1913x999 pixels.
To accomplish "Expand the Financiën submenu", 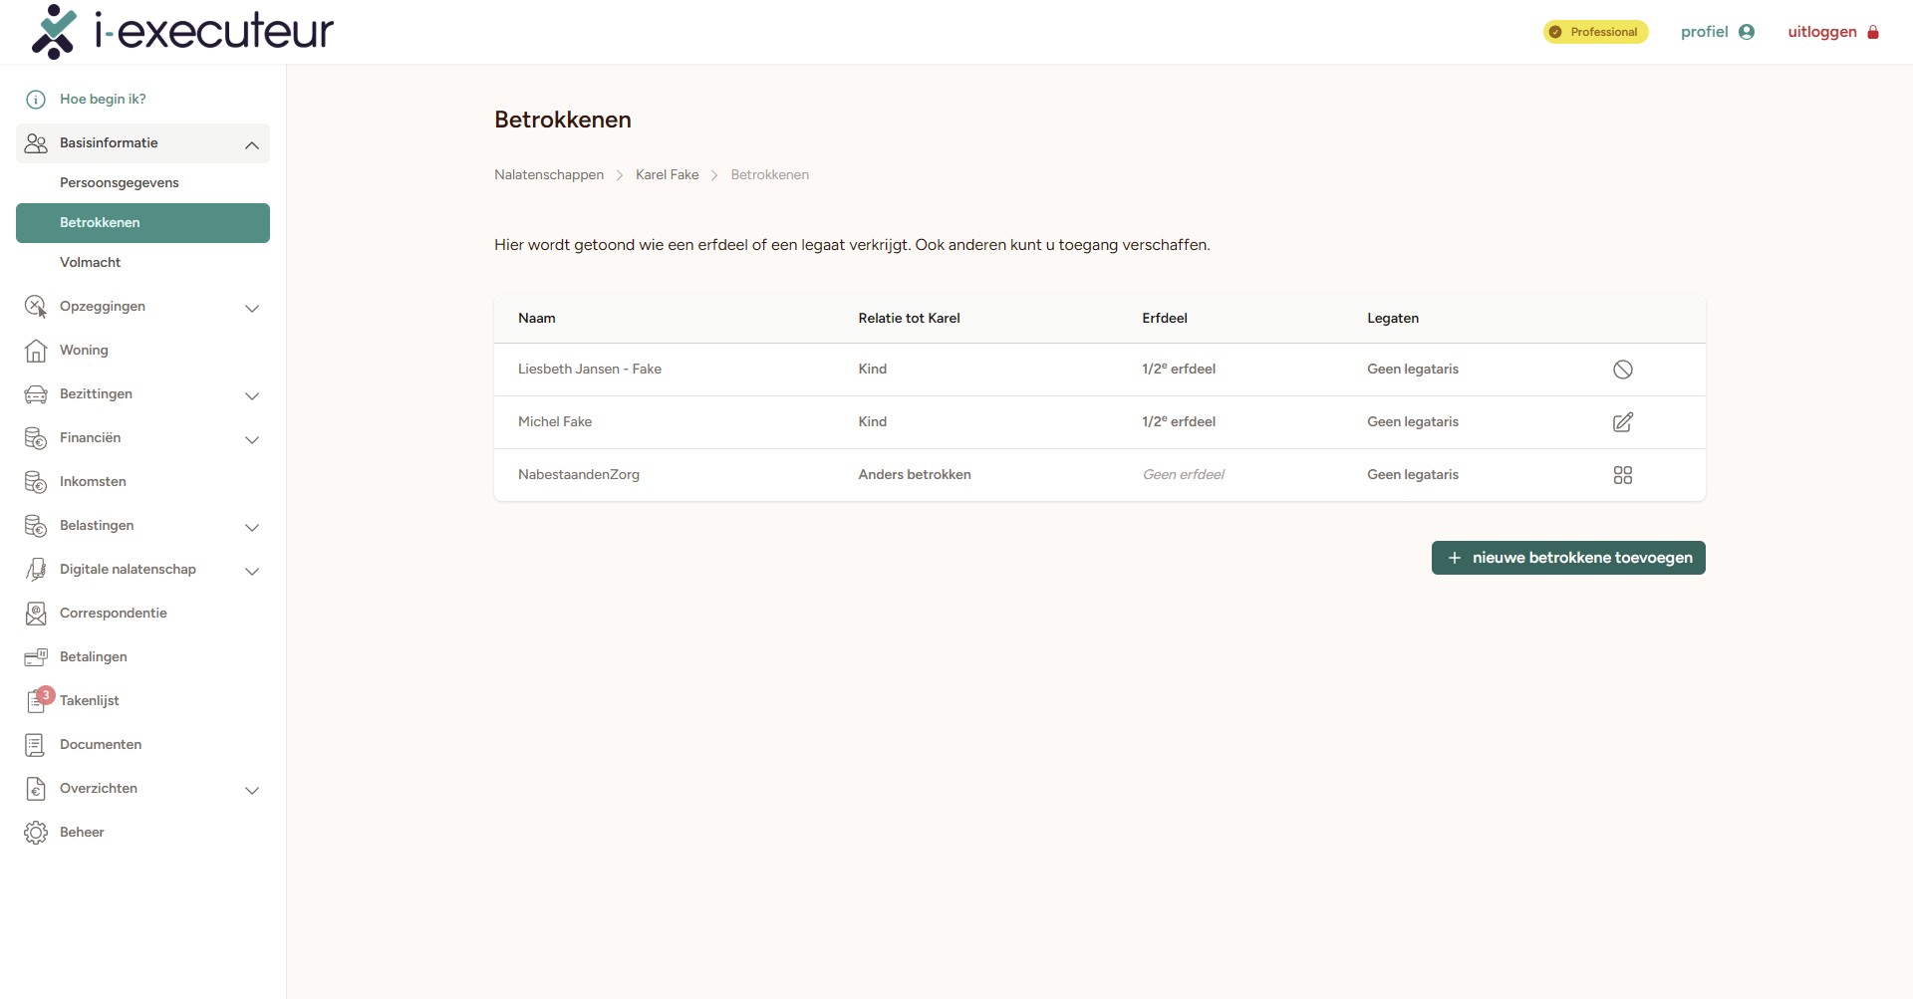I will 252,439.
